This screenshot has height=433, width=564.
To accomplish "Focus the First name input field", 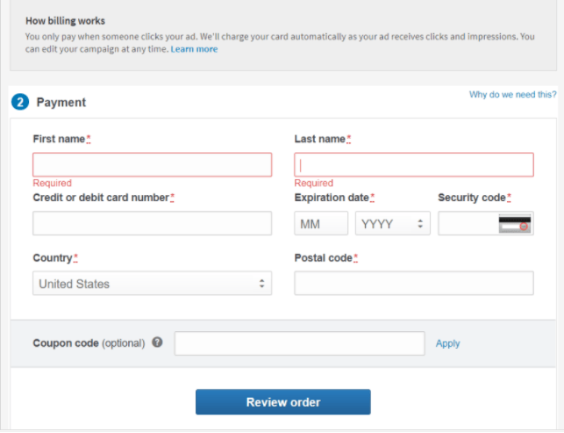I will pos(152,165).
